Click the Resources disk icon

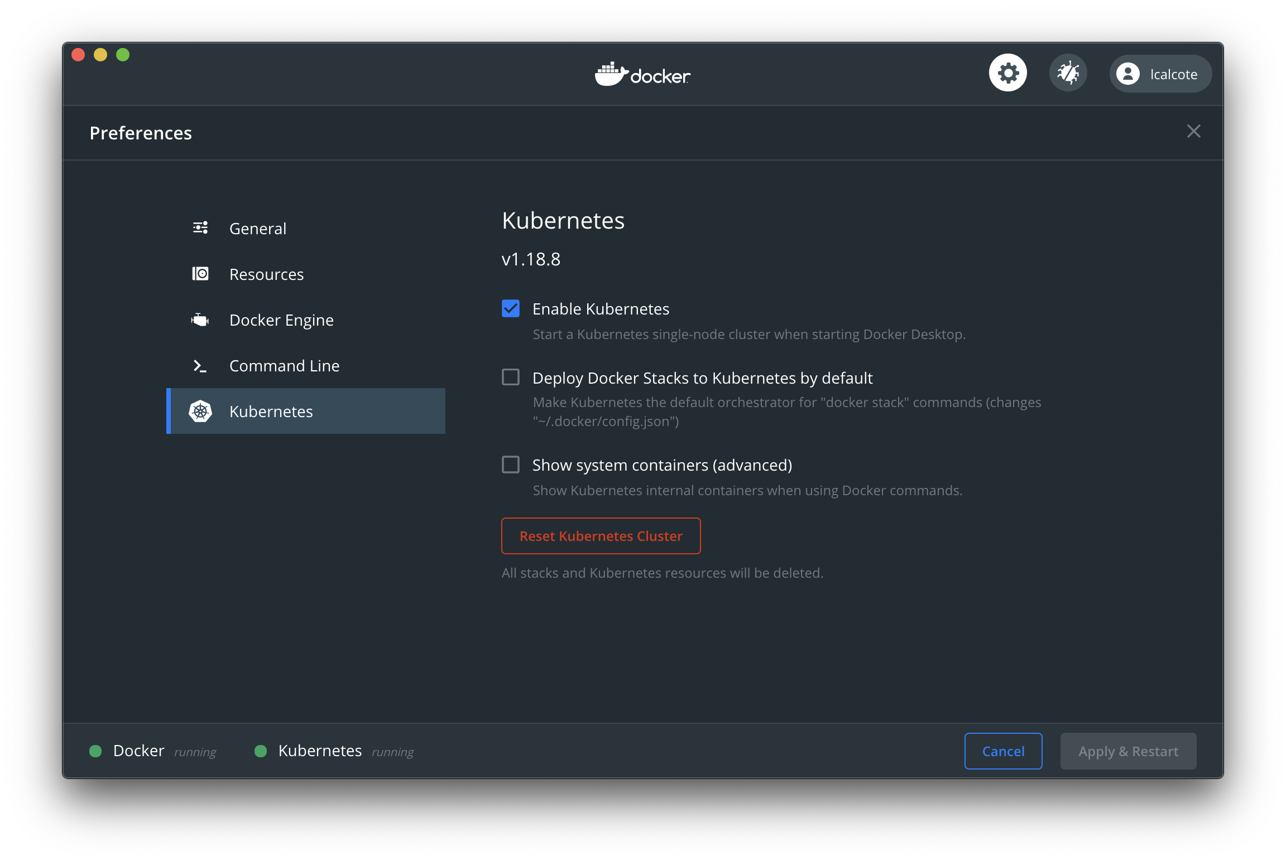pyautogui.click(x=200, y=274)
